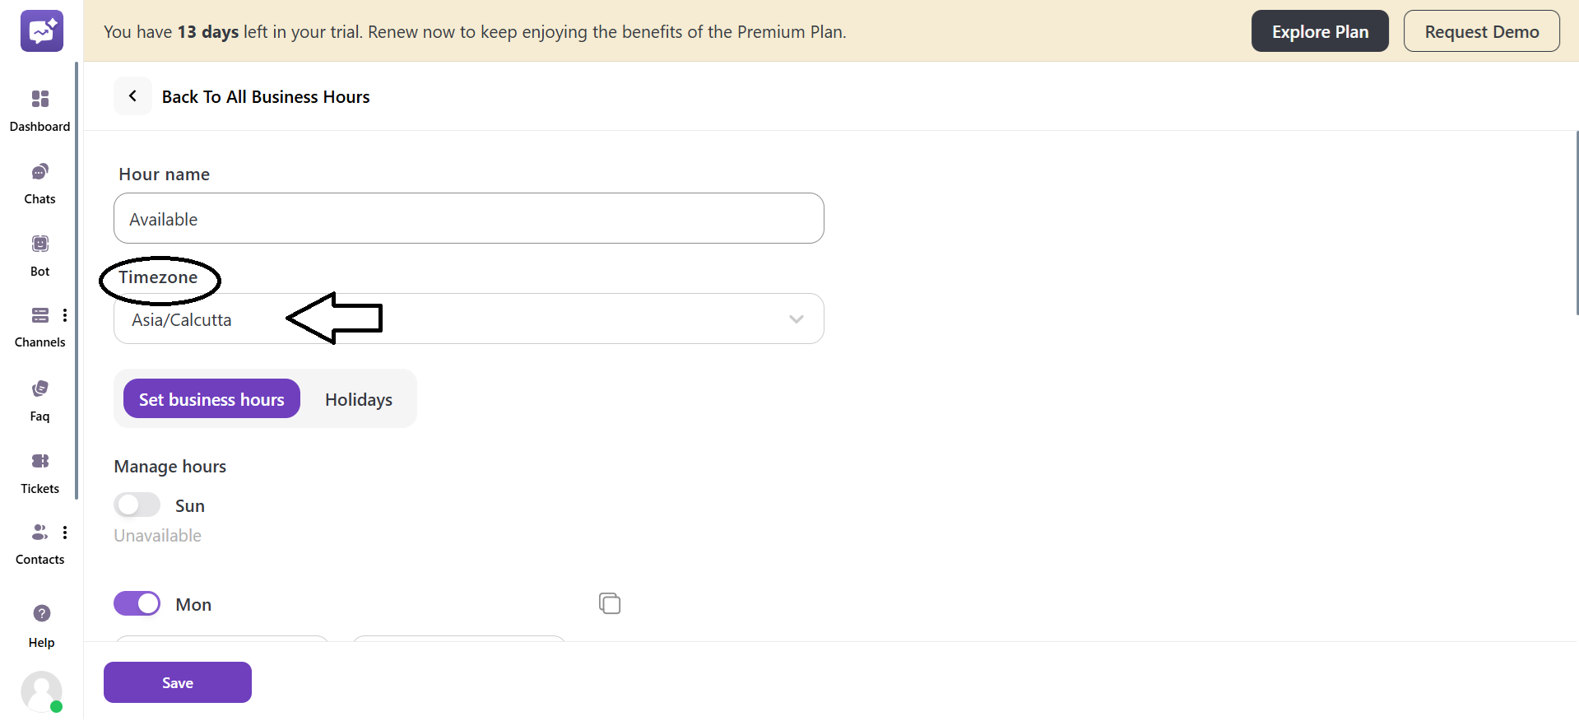The height and width of the screenshot is (721, 1579).
Task: Go to Chats in the sidebar
Action: (x=39, y=172)
